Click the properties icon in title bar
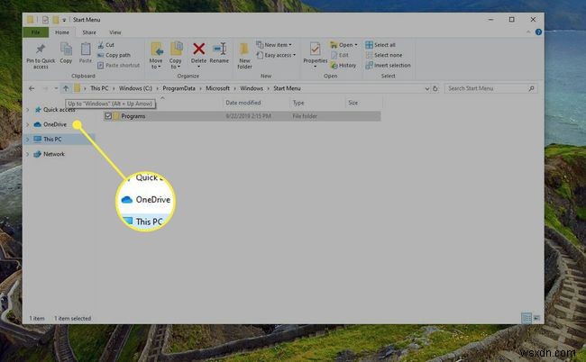The image size is (586, 362). click(45, 20)
